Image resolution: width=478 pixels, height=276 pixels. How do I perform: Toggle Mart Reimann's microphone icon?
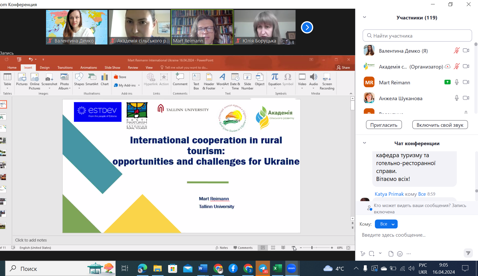tap(457, 82)
